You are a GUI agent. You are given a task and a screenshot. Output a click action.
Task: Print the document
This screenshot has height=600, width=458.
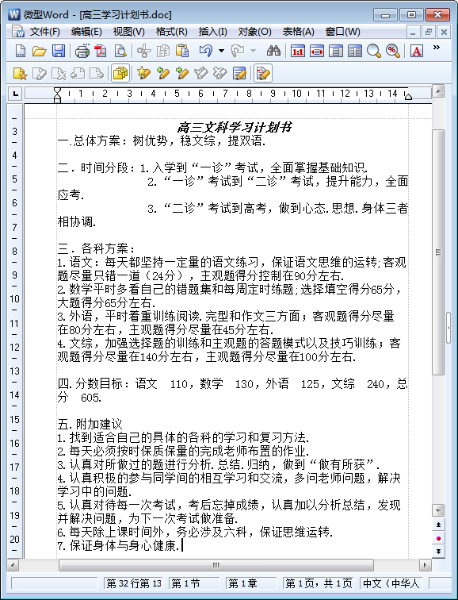coord(82,51)
